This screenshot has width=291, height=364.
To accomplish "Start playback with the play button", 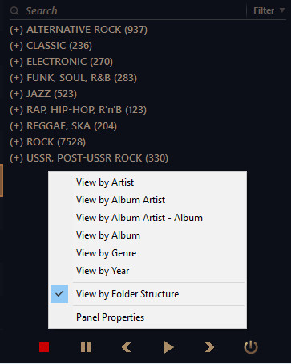I will (x=168, y=347).
